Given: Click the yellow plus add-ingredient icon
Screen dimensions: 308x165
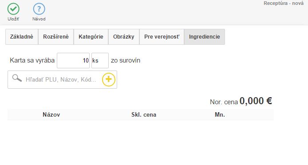Looking at the screenshot, I should pos(109,79).
